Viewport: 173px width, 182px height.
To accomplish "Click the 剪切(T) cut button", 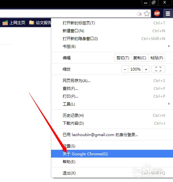I will tap(123, 58).
